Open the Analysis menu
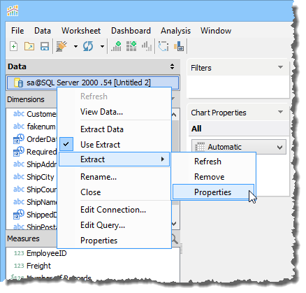The height and width of the screenshot is (293, 306). coord(175,31)
